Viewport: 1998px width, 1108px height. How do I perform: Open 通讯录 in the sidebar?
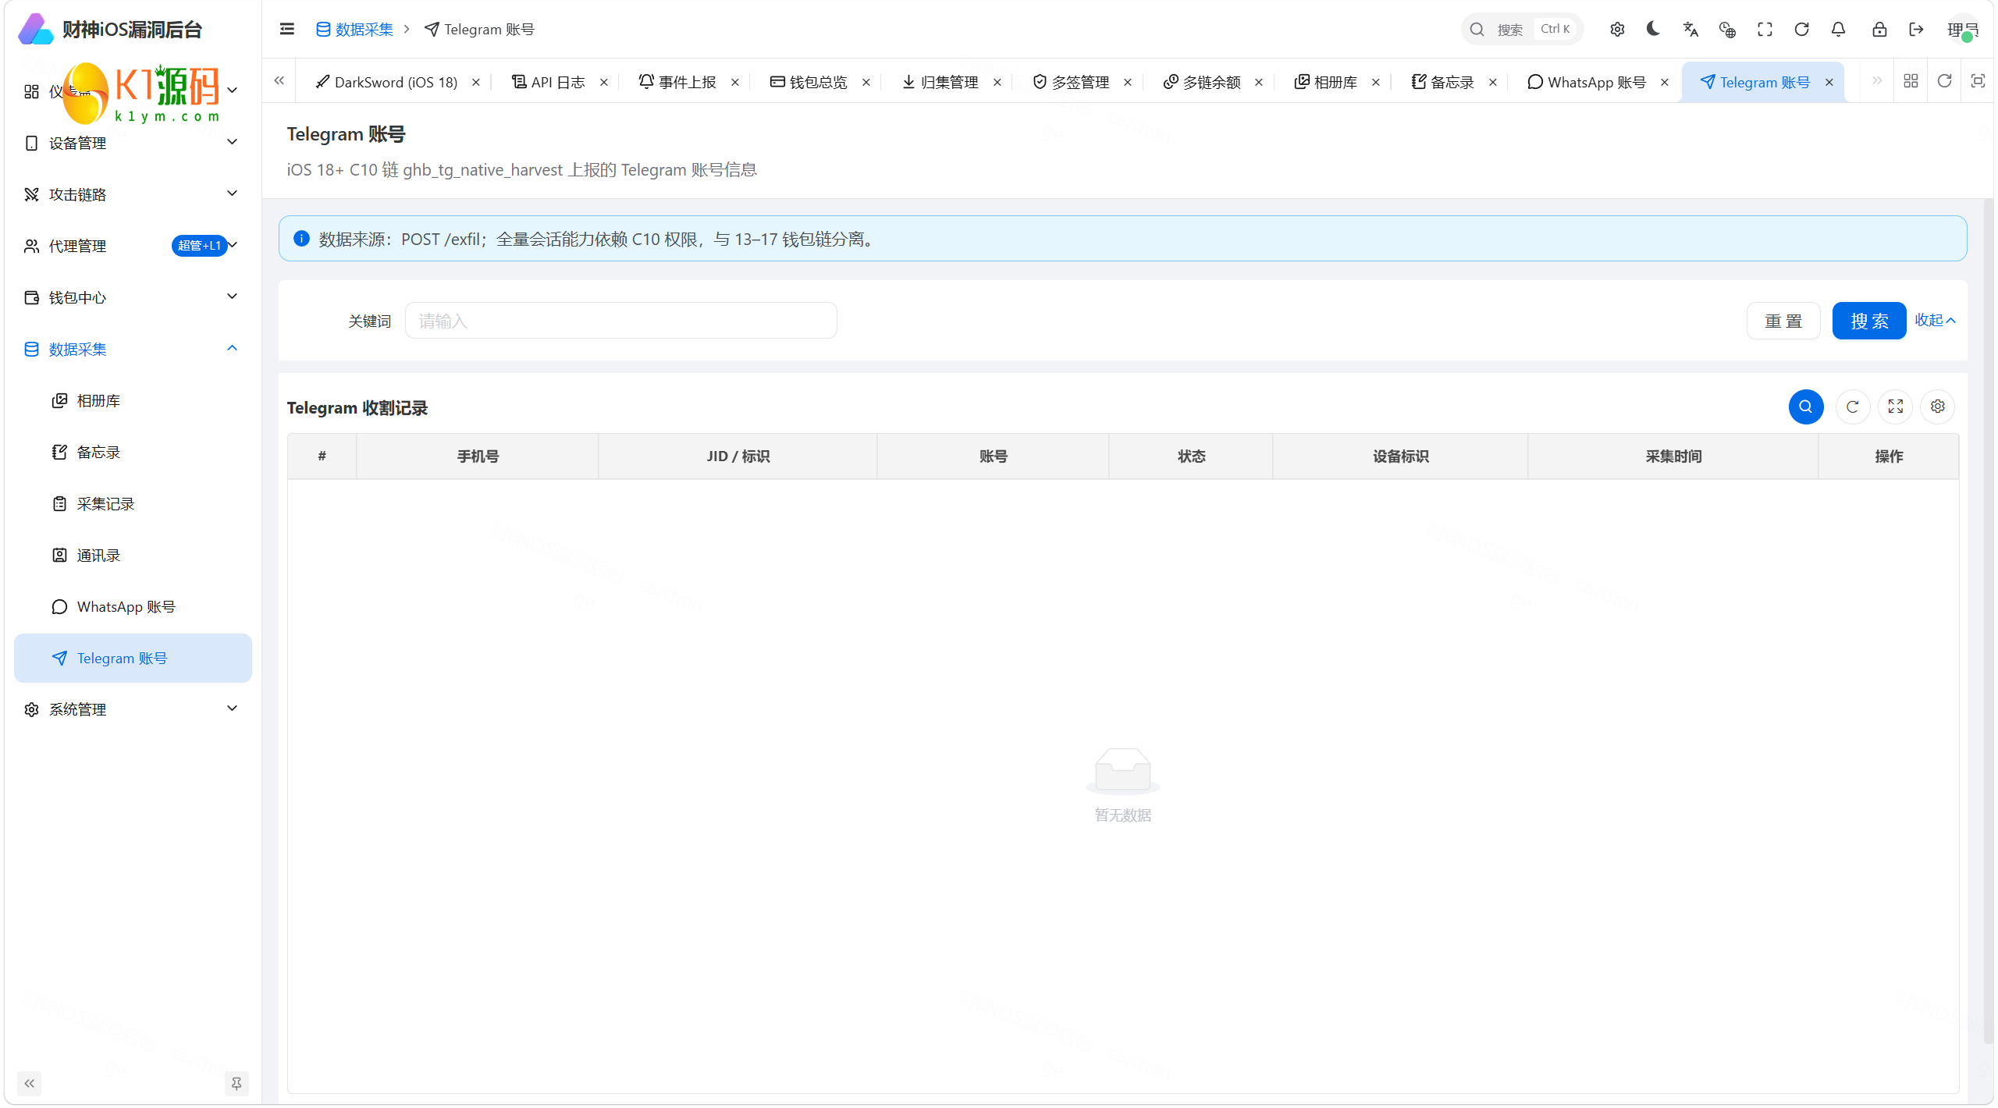pos(131,555)
